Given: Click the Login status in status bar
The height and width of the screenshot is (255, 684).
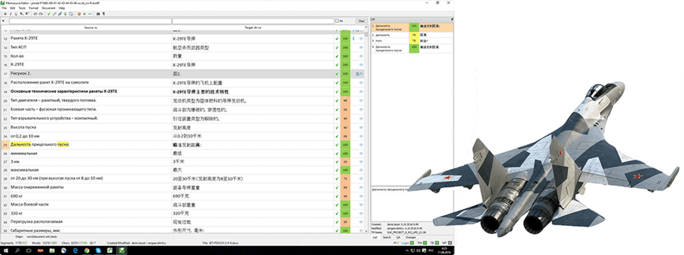Looking at the screenshot, I should (x=405, y=243).
